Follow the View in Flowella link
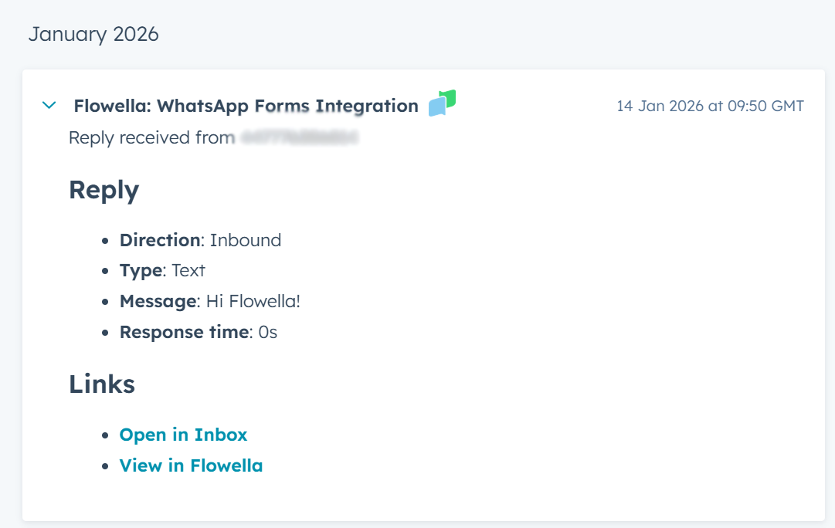Screen dimensions: 835x528 [x=191, y=465]
